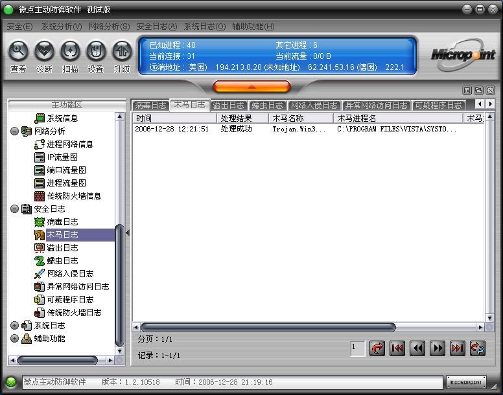Expand the 辅助功能 tree node

pos(14,338)
